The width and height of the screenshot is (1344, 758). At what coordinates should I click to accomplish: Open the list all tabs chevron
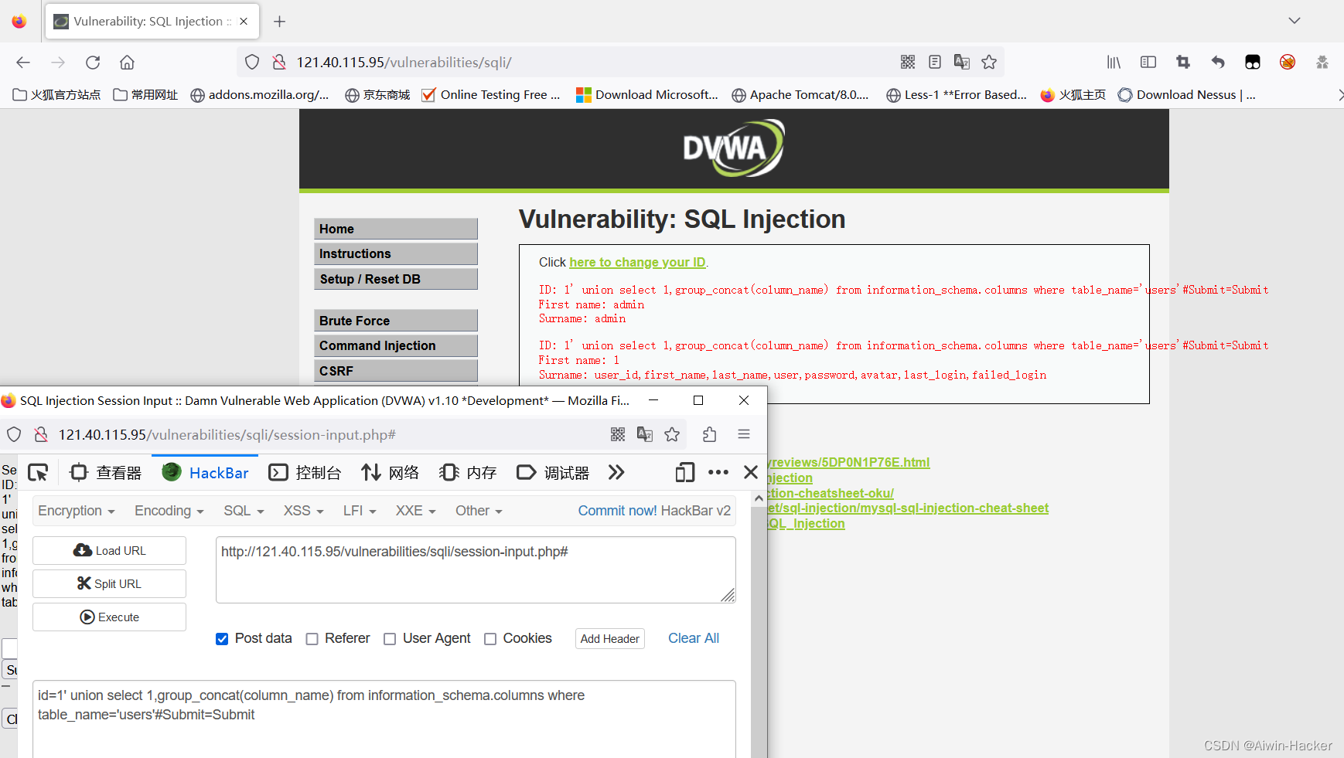pyautogui.click(x=1295, y=21)
